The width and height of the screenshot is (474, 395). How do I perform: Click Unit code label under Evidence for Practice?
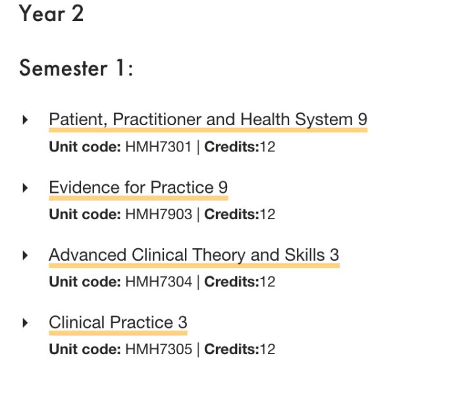click(85, 215)
